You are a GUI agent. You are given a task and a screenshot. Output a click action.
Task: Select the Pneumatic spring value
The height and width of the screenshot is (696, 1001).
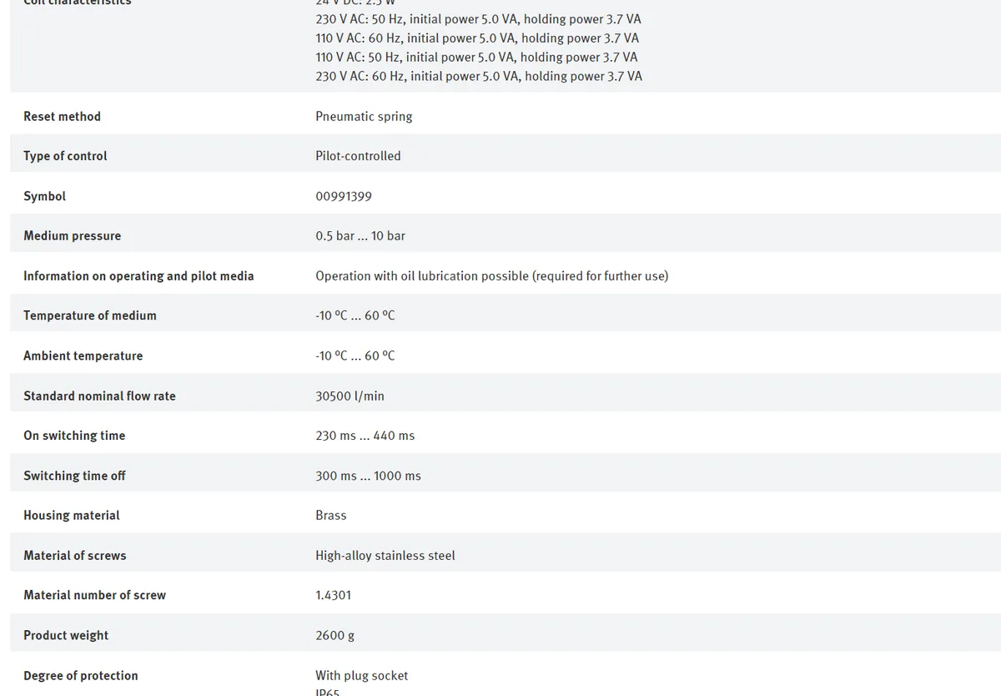[364, 117]
